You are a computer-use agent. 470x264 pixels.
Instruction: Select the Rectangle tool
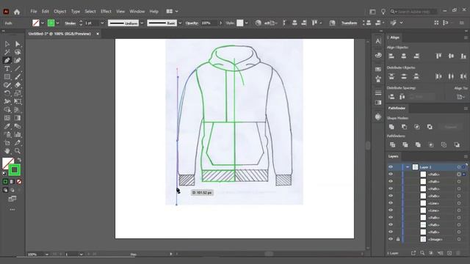tap(7, 76)
